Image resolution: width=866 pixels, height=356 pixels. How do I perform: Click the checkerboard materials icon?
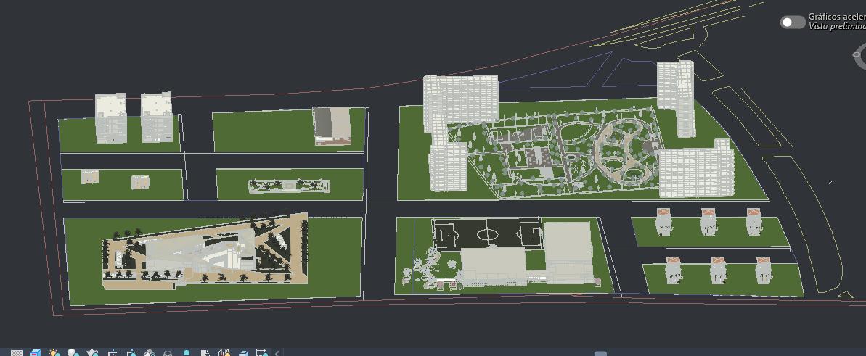click(16, 353)
